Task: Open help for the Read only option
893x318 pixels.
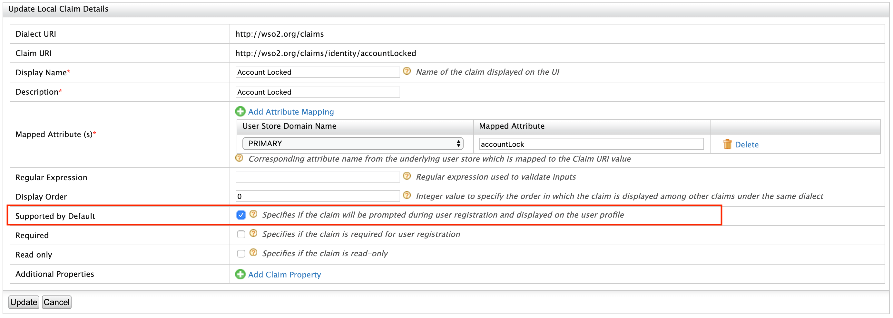Action: 253,253
